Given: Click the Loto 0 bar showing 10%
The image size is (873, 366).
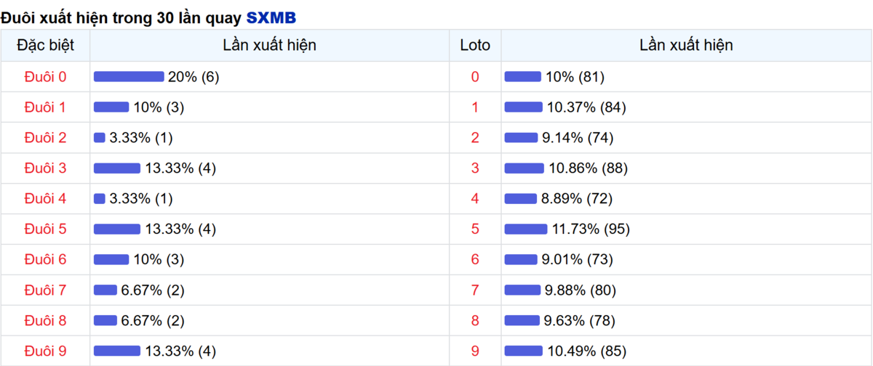Looking at the screenshot, I should coord(523,77).
